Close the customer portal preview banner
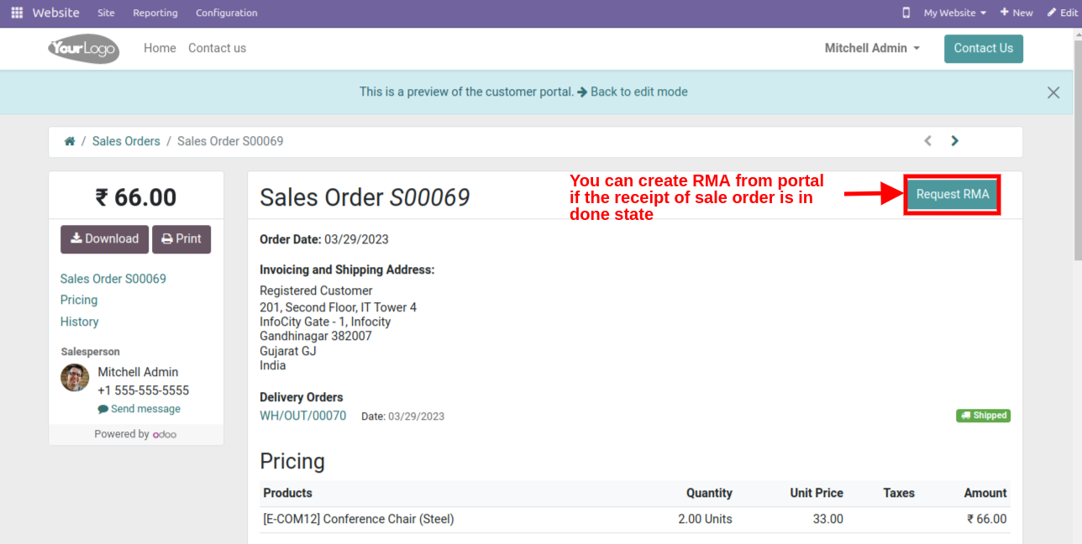The height and width of the screenshot is (544, 1082). 1053,92
